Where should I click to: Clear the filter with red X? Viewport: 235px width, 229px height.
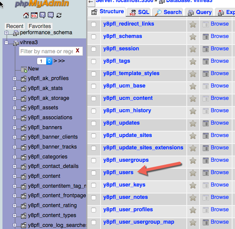78,51
